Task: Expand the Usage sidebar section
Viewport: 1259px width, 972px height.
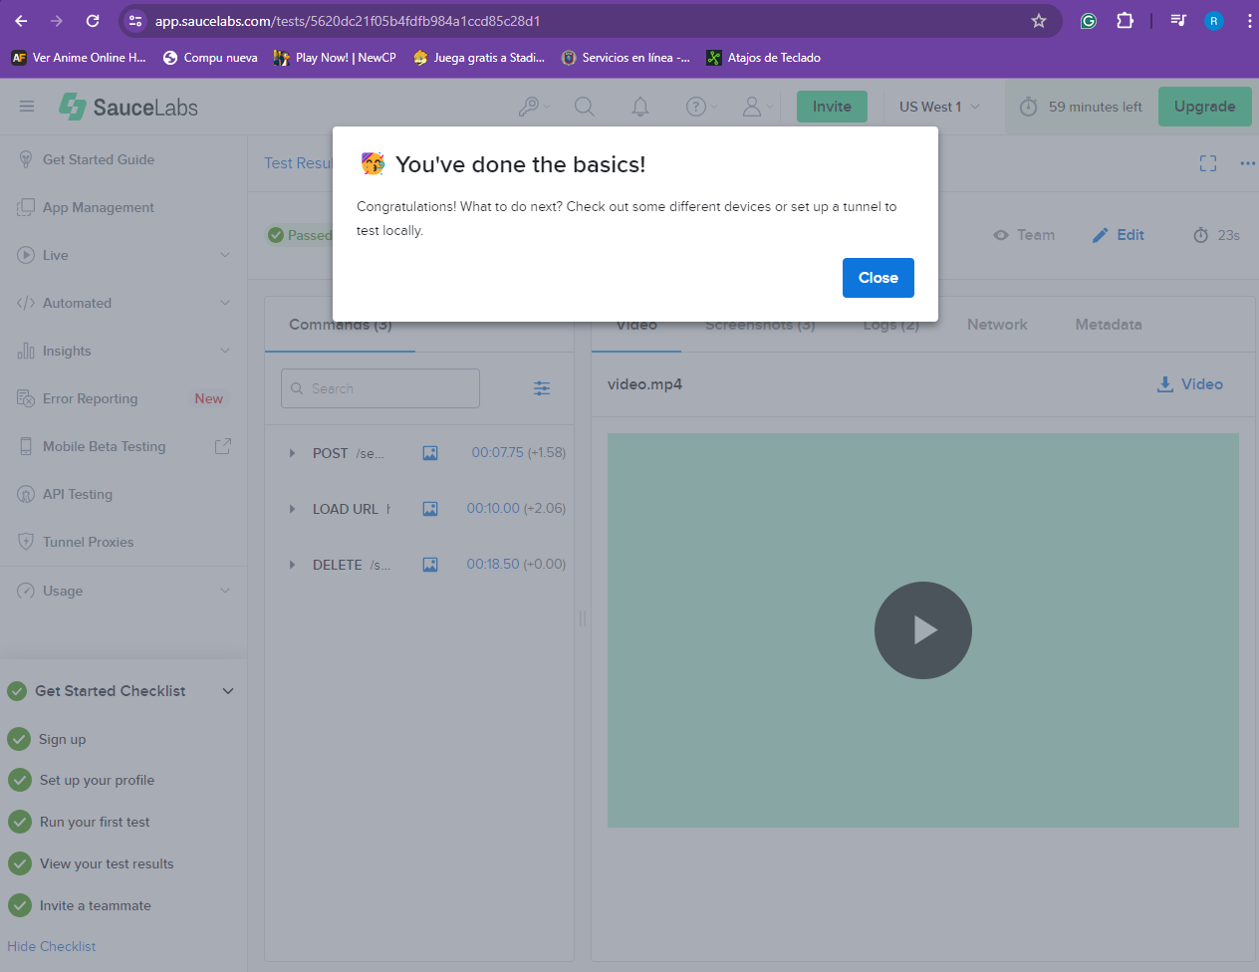Action: point(124,591)
